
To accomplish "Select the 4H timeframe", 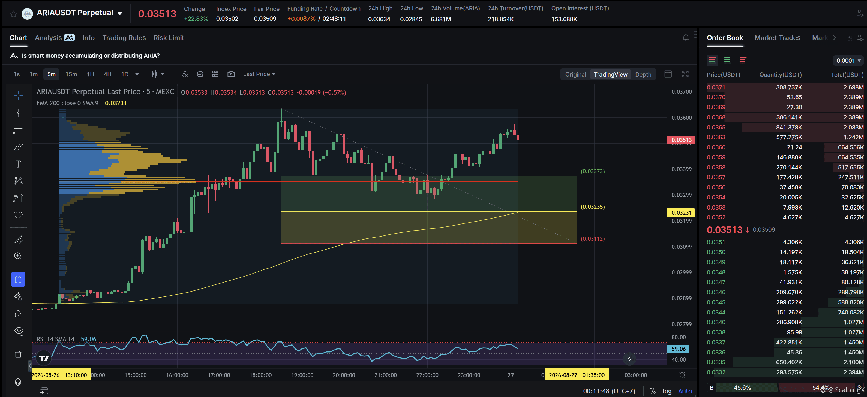I will coord(107,74).
